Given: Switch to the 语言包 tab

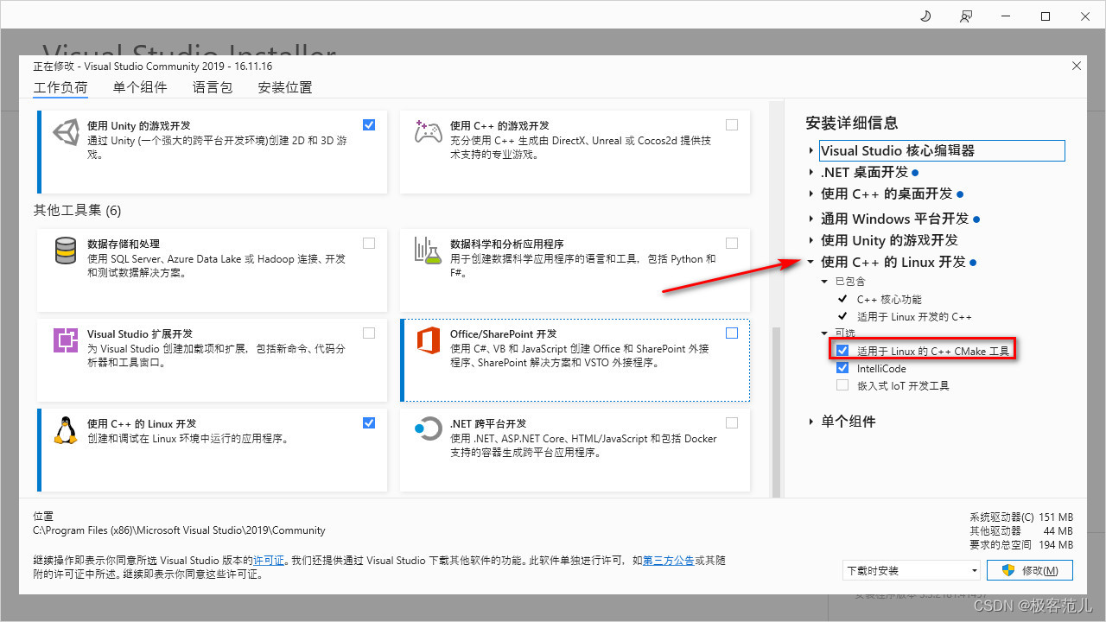Looking at the screenshot, I should [x=213, y=87].
